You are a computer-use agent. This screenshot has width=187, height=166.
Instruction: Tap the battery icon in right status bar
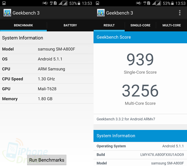click(172, 3)
